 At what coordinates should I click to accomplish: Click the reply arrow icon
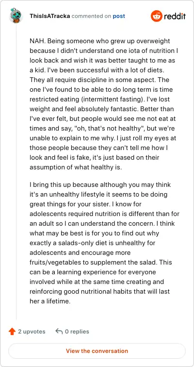point(59,331)
